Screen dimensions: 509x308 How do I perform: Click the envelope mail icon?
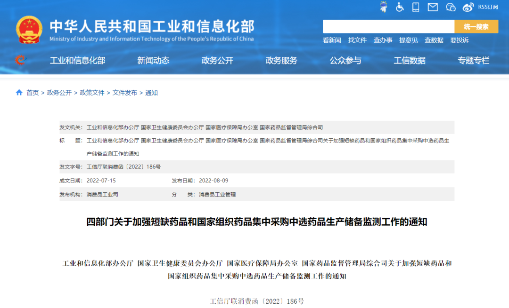point(432,7)
